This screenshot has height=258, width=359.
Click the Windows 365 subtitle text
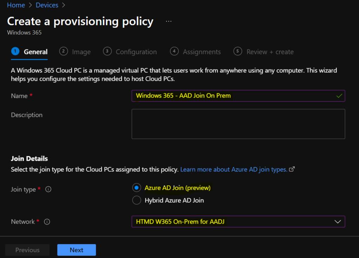24,33
